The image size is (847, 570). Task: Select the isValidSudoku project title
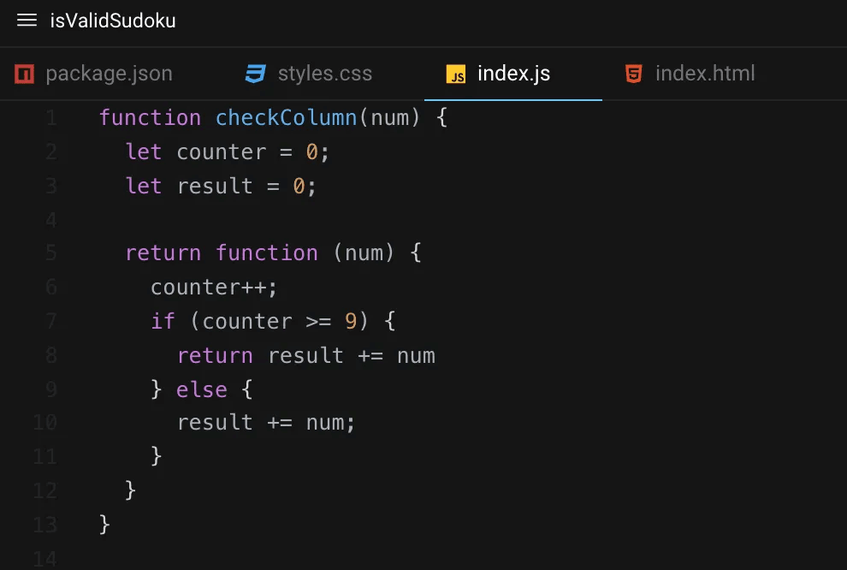click(x=112, y=21)
